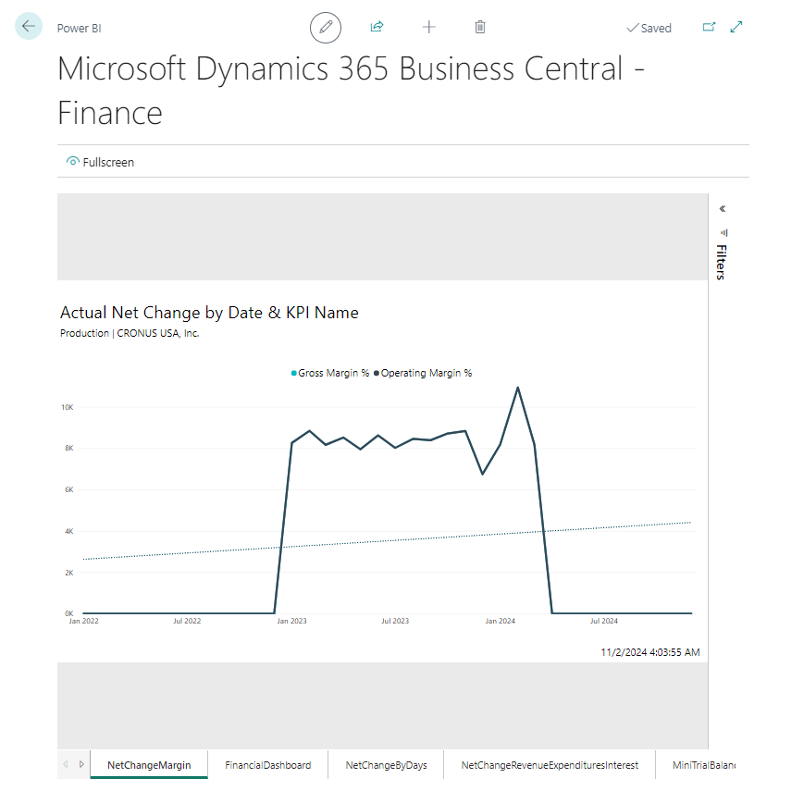Switch to the FinancialDashboard tab

[268, 765]
